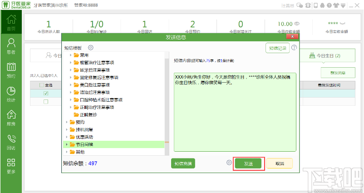Open the 患者 patient sidebar icon
Screen dimensions: 364x193
tap(11, 46)
